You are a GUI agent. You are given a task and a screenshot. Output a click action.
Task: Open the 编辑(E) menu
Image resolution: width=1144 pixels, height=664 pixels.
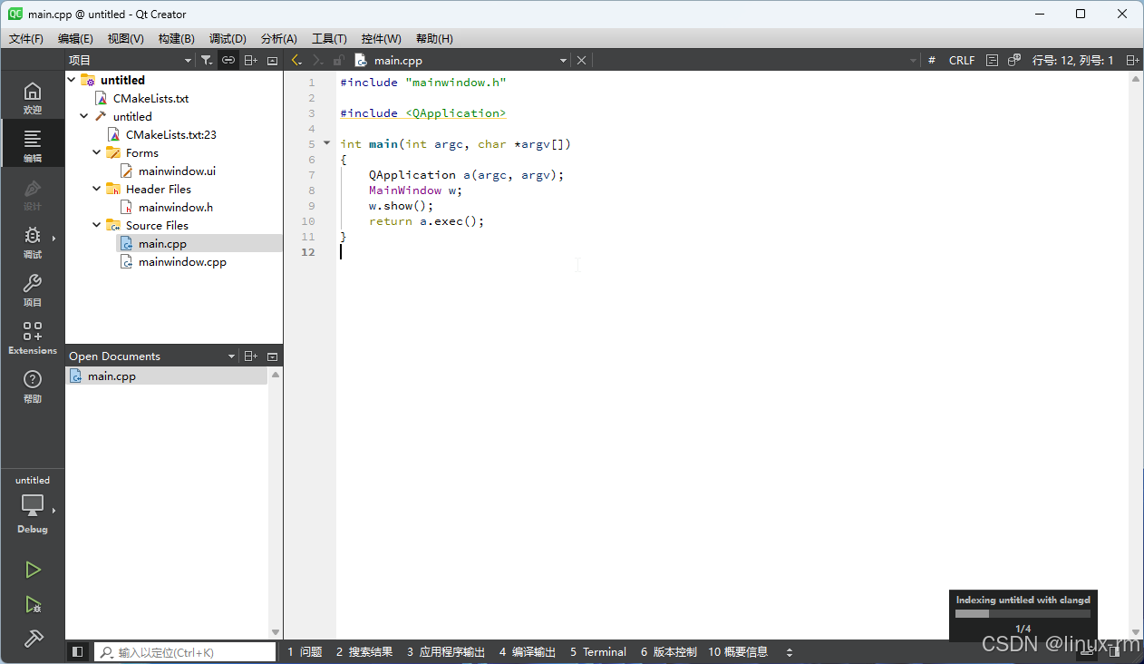75,38
